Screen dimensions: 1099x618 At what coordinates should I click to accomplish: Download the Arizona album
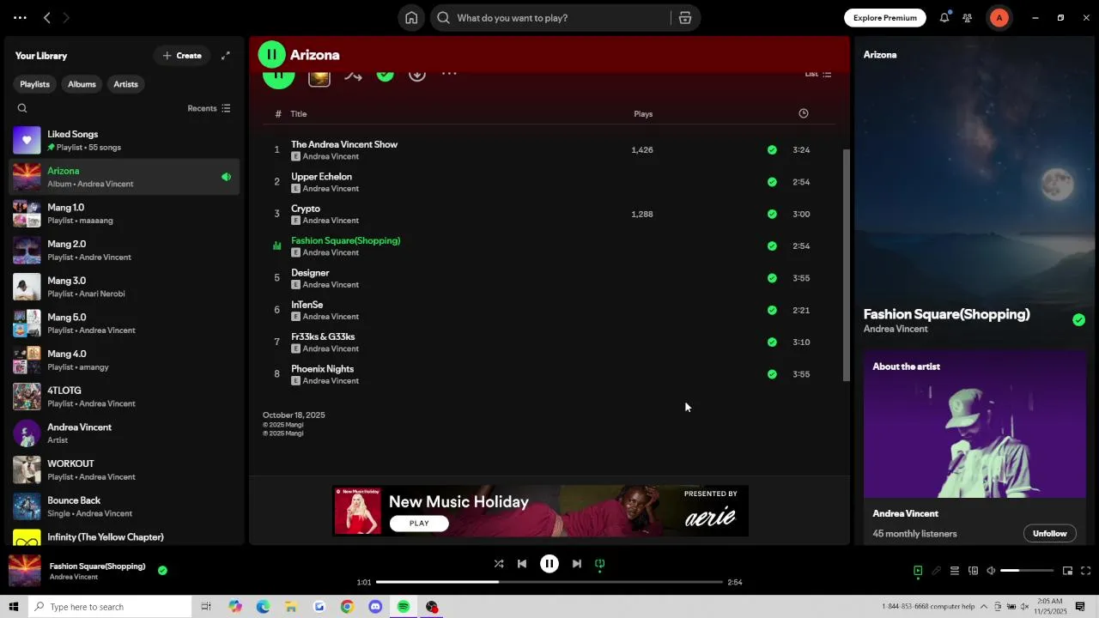click(417, 75)
